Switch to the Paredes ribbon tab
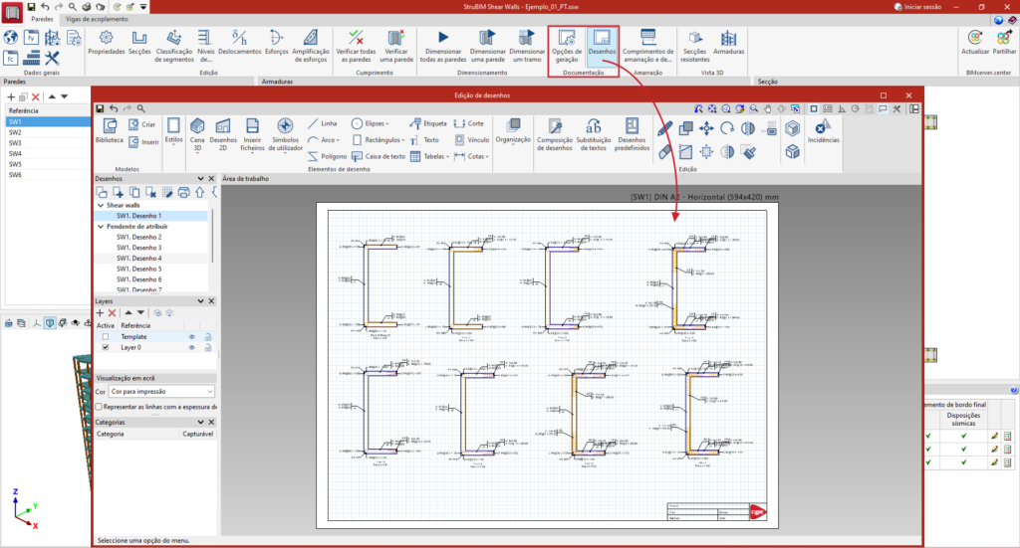Viewport: 1020px width, 548px height. pyautogui.click(x=42, y=19)
